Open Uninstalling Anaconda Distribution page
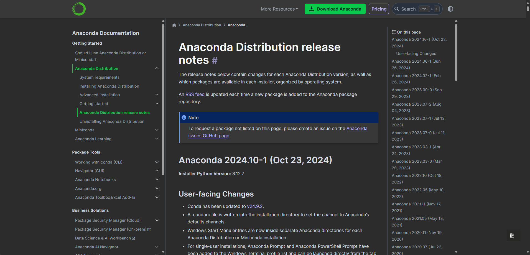The height and width of the screenshot is (255, 530). [112, 121]
